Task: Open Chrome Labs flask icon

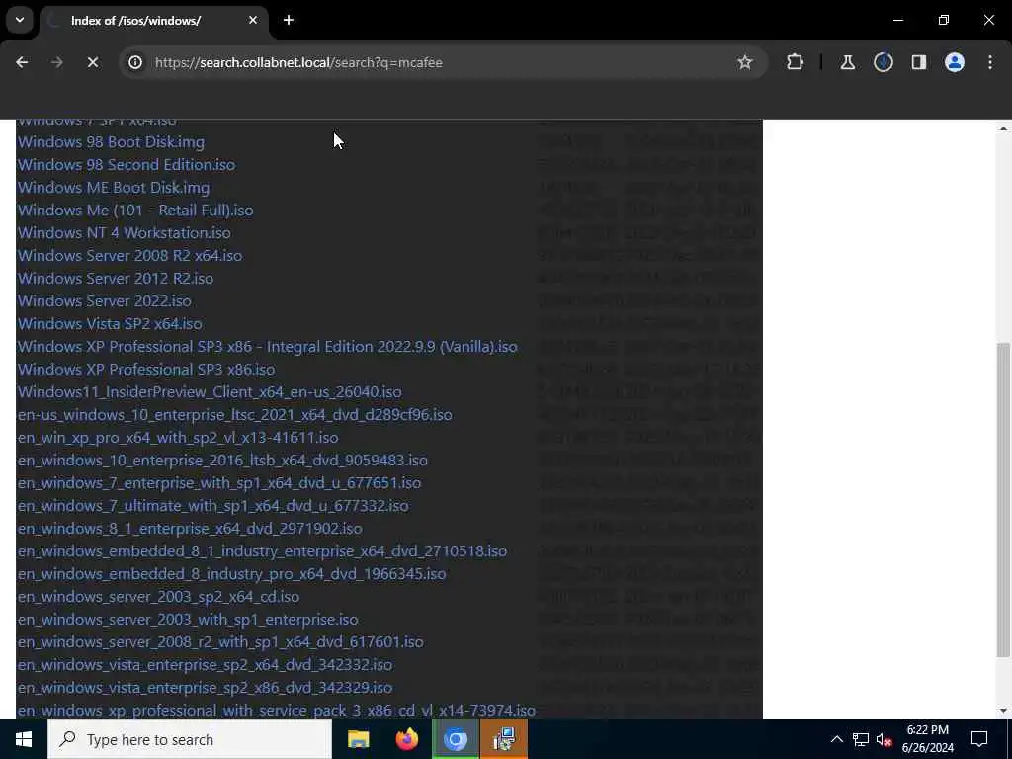Action: click(x=847, y=62)
